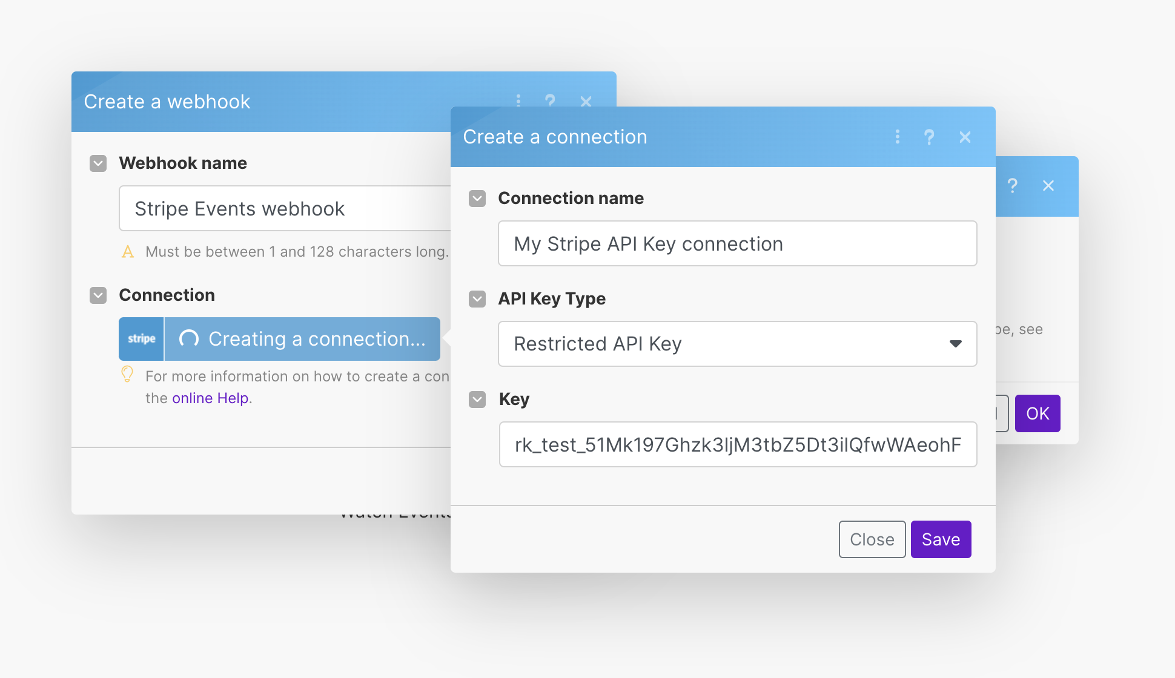Open options menu in Create a webhook header
Image resolution: width=1175 pixels, height=678 pixels.
tap(518, 100)
